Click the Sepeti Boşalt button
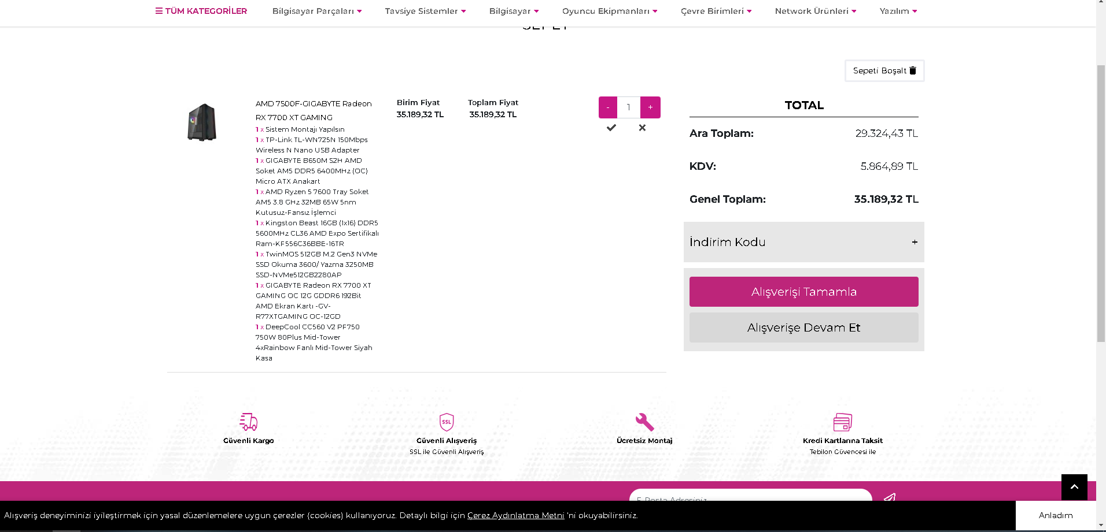The width and height of the screenshot is (1106, 532). click(x=884, y=70)
